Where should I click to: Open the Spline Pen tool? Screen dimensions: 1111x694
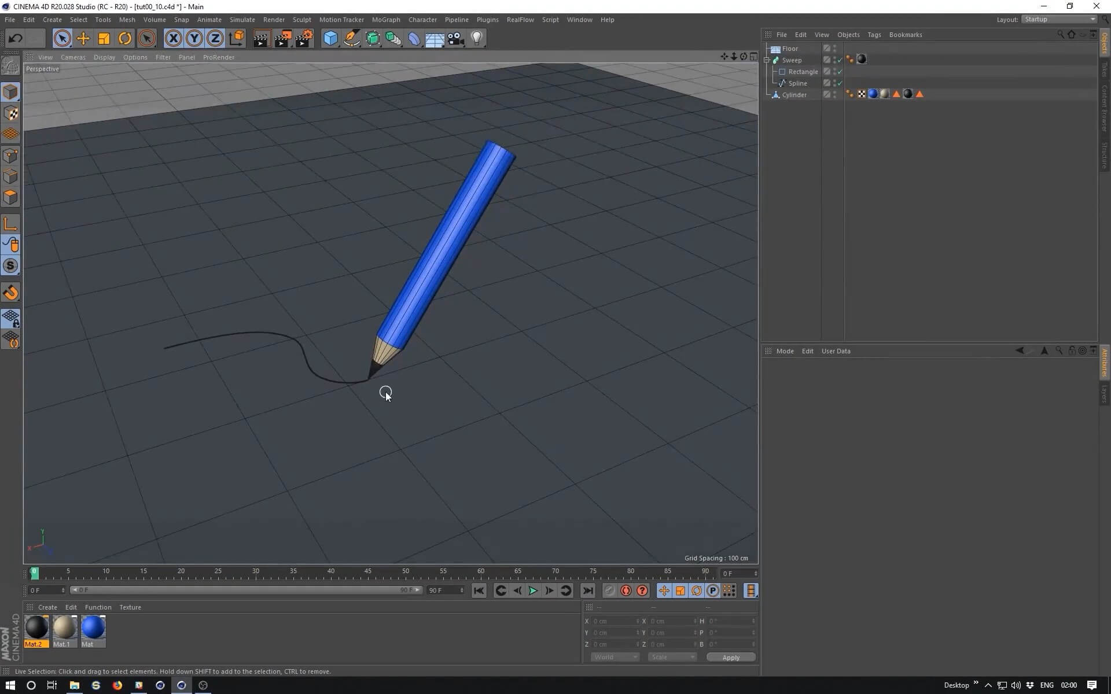pyautogui.click(x=351, y=38)
